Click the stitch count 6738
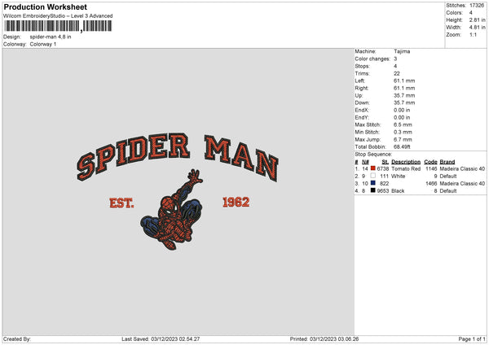Viewport: 489px width, 345px height. click(383, 168)
